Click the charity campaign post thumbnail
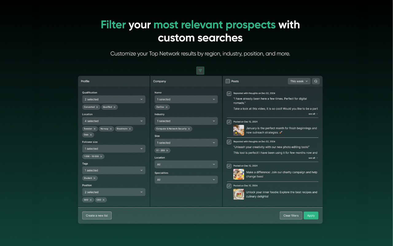393x246 pixels. [x=239, y=174]
